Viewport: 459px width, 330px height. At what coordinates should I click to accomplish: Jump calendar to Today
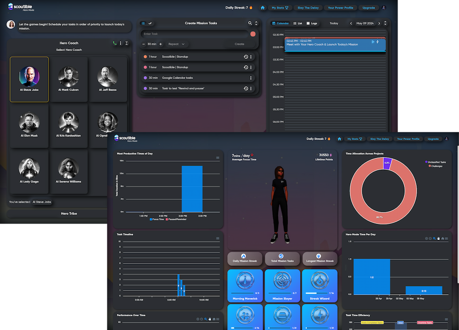pos(334,23)
